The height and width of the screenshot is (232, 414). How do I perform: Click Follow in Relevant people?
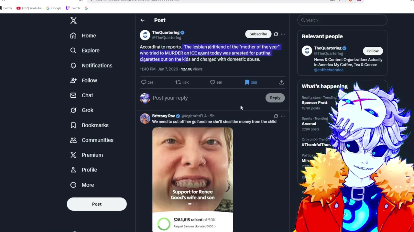373,51
